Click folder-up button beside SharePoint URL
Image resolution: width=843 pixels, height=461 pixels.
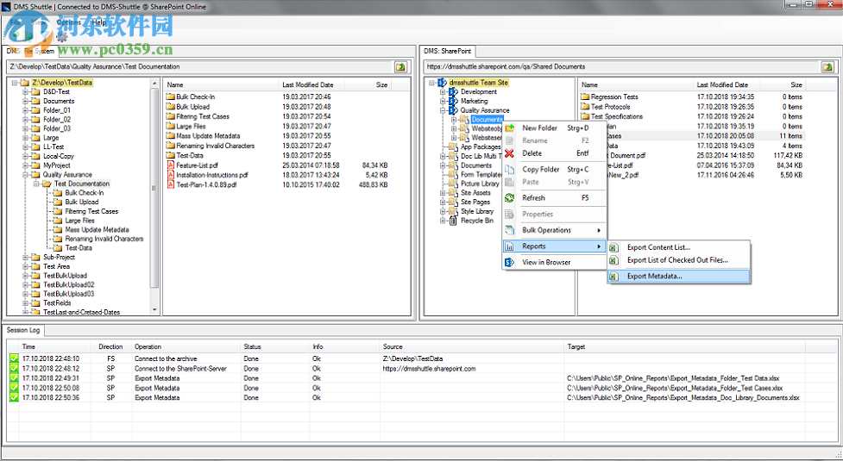point(827,67)
